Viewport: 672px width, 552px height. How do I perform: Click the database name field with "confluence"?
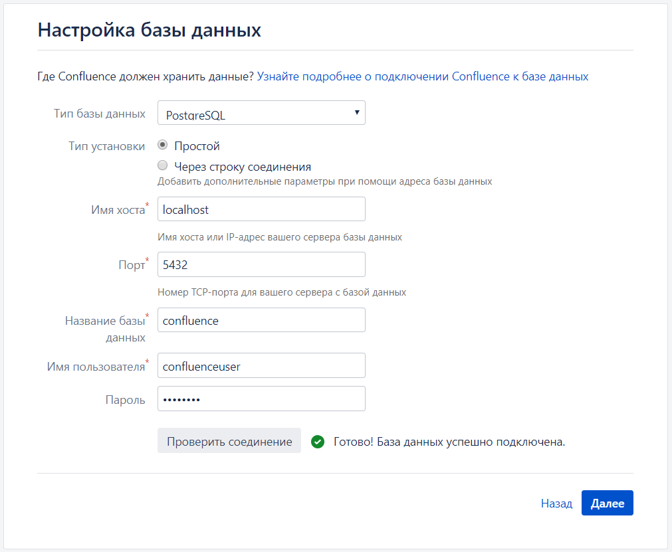261,320
